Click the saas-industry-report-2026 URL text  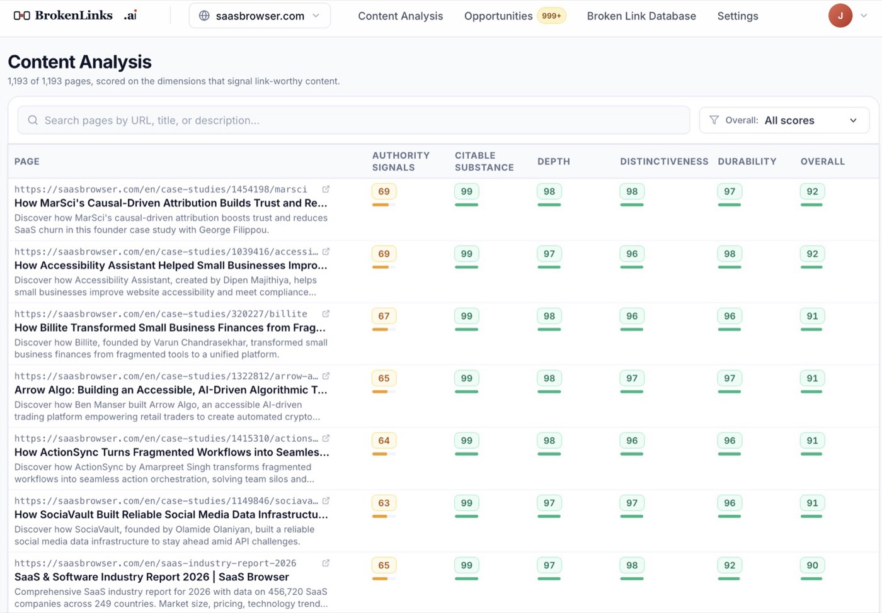point(155,563)
